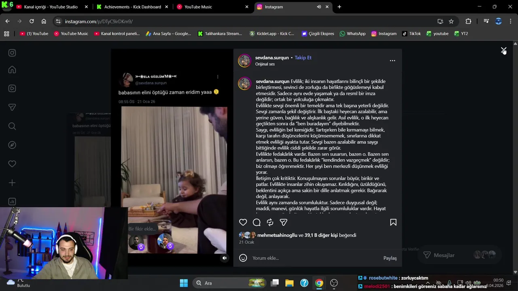Open bookmarks apps grid icon

6,34
